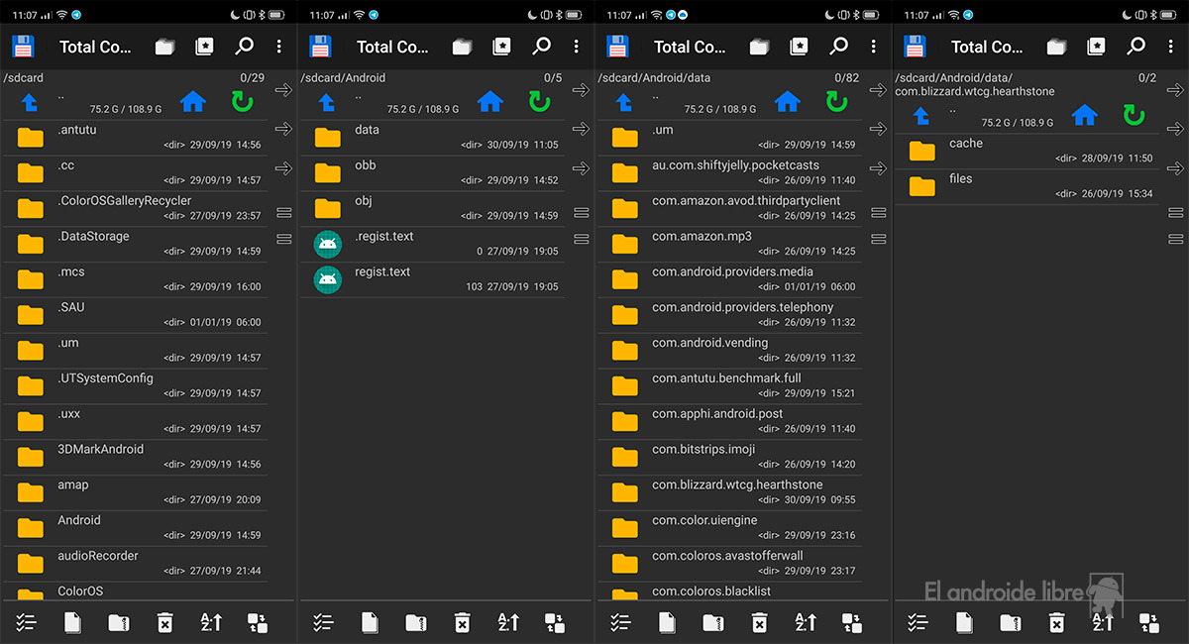Open Android folder in /sdcard panel

[135, 527]
